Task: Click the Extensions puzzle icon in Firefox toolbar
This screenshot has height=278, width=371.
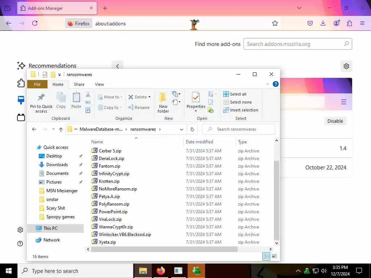Action: [349, 23]
